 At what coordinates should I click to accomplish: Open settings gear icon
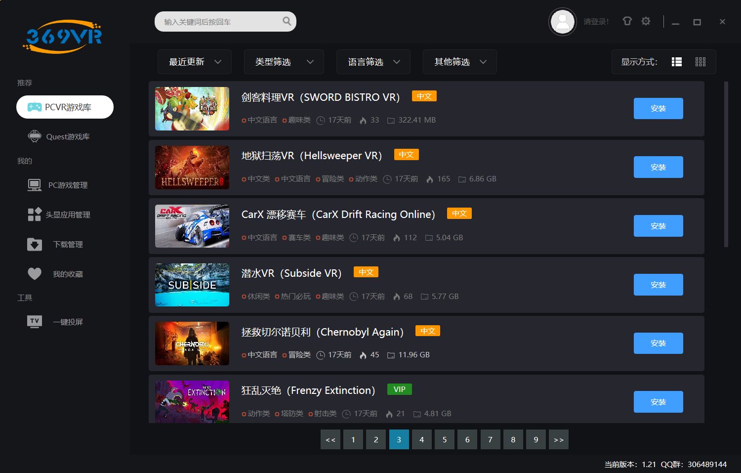tap(646, 21)
